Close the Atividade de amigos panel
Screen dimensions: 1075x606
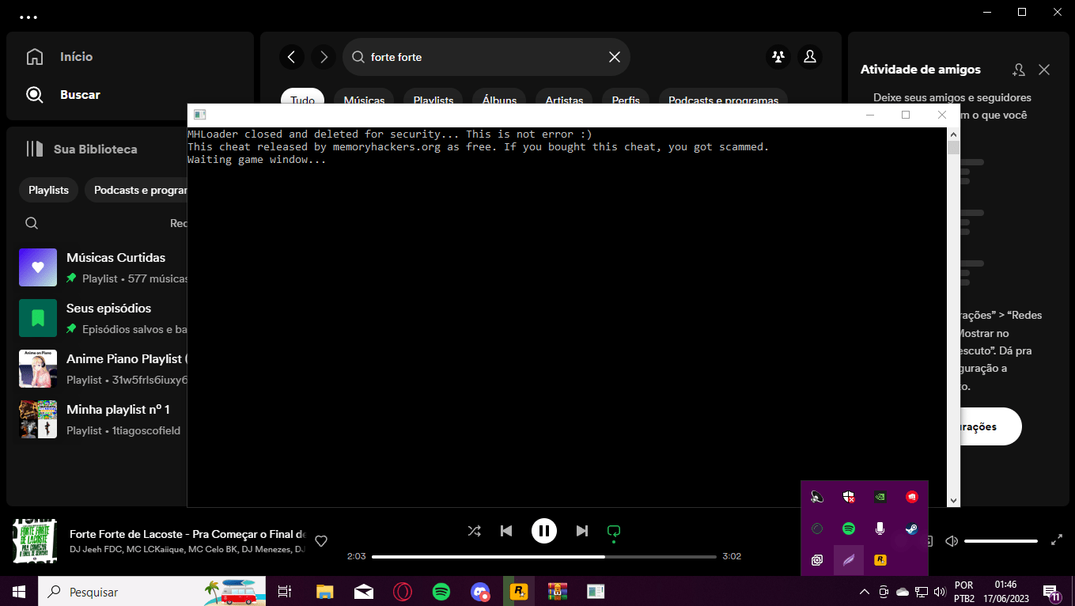[1044, 70]
